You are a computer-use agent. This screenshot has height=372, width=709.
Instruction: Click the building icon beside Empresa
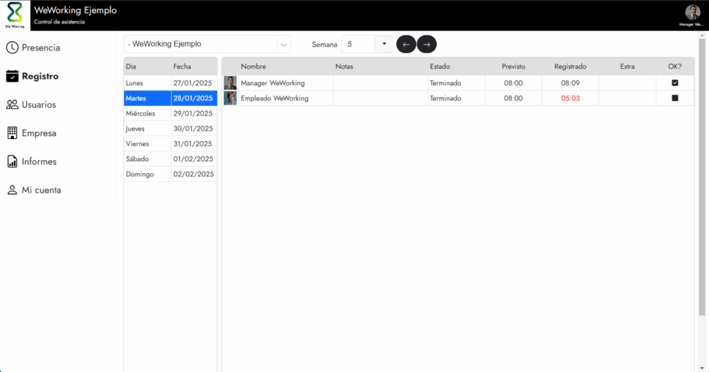[12, 133]
